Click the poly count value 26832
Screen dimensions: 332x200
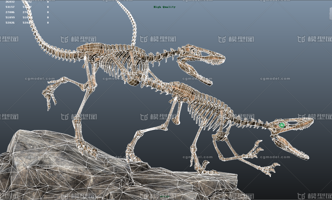click(10, 2)
